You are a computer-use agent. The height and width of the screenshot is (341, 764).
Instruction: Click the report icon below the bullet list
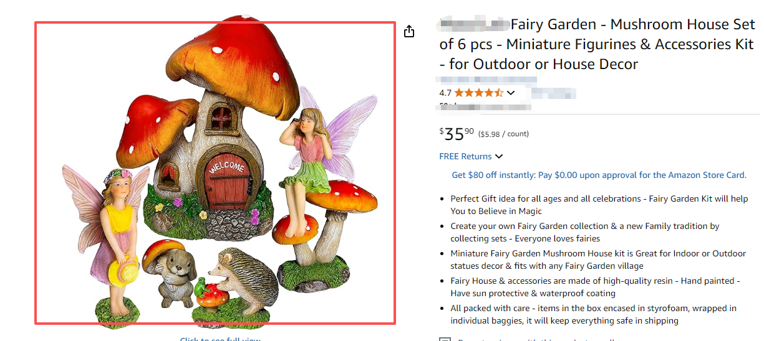[x=445, y=339]
